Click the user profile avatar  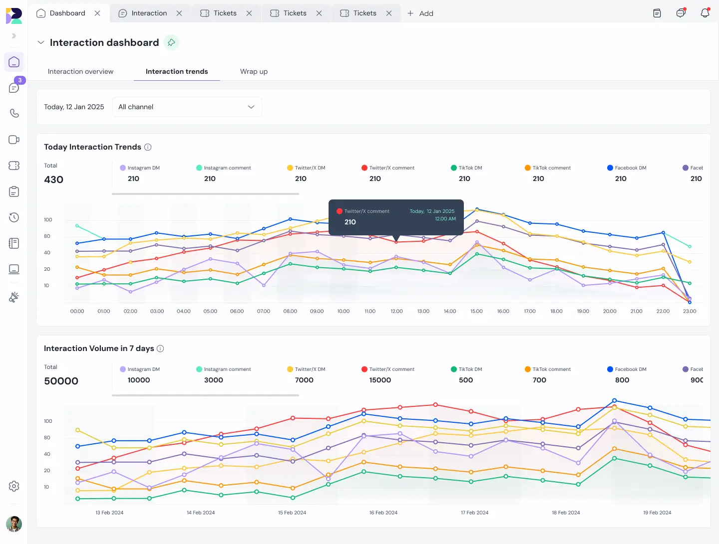pos(14,524)
